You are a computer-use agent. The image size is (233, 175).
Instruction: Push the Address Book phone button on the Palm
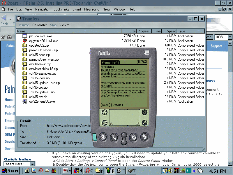point(114,137)
